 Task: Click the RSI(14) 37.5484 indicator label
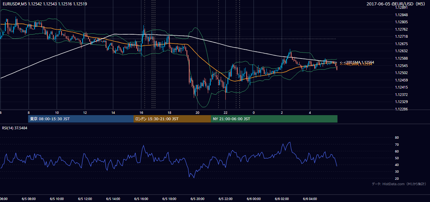click(15, 128)
